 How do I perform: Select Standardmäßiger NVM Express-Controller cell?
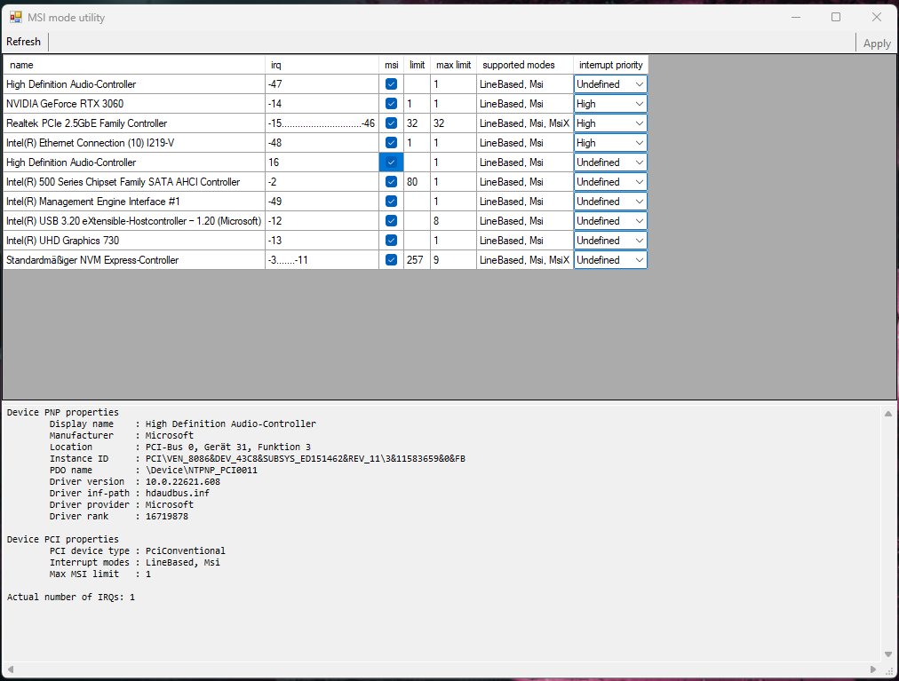coord(134,259)
